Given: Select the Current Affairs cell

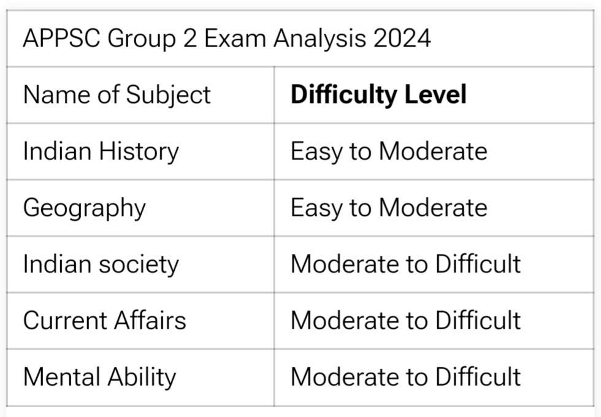Looking at the screenshot, I should click(104, 321).
